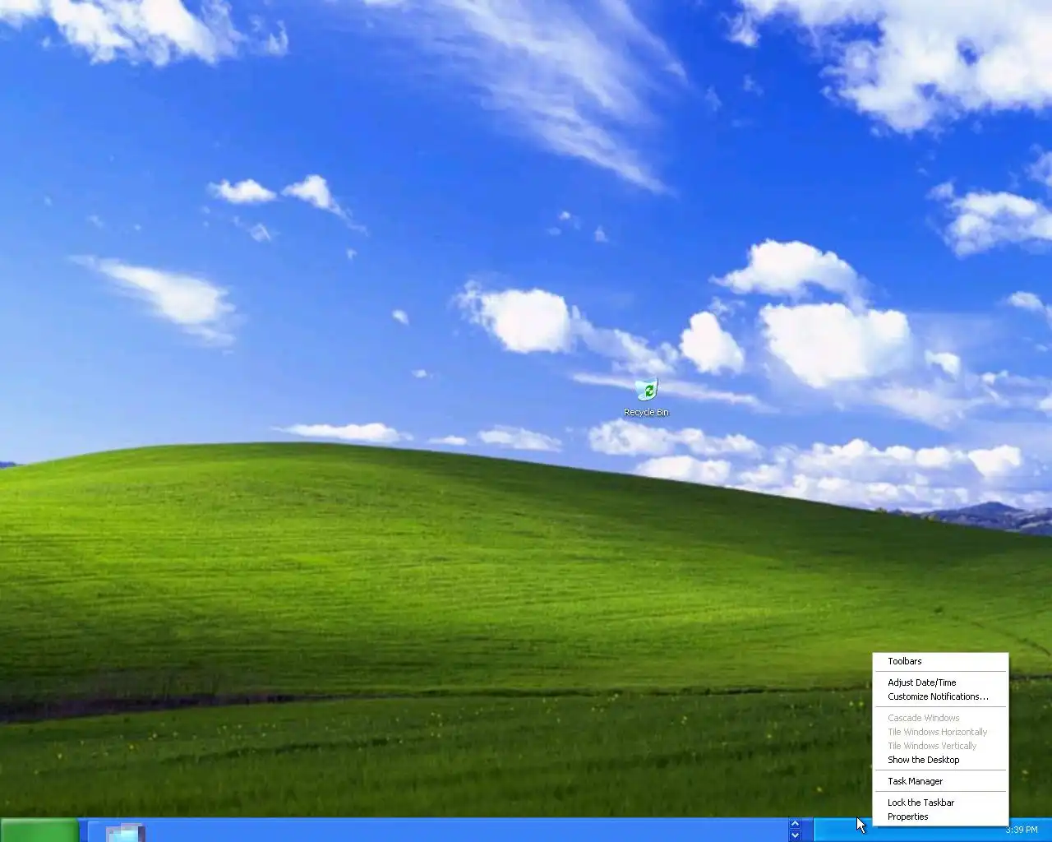The image size is (1052, 842).
Task: Click the greyed Tile Windows Horizontally entry
Action: point(940,732)
